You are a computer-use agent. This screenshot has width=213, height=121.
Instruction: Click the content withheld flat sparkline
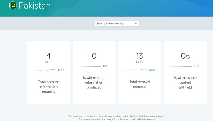(181, 67)
